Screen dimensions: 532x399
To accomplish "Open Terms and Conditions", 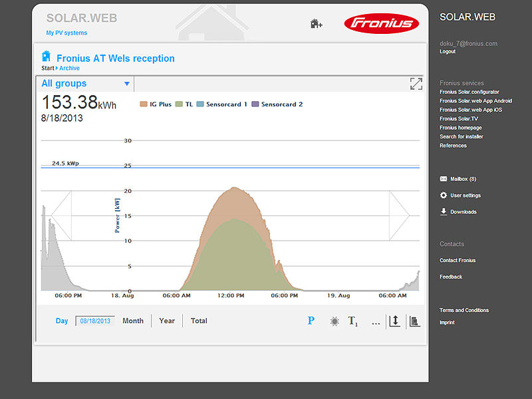I will pyautogui.click(x=464, y=310).
